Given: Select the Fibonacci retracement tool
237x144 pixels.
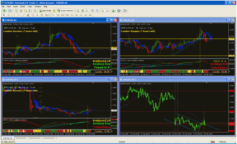Looking at the screenshot, I should pyautogui.click(x=33, y=15).
